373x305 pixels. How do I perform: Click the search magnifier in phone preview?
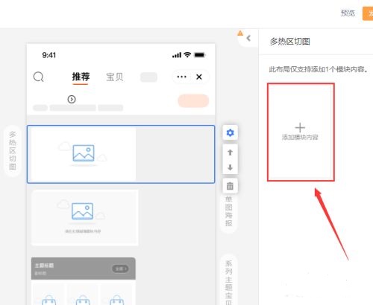click(39, 77)
